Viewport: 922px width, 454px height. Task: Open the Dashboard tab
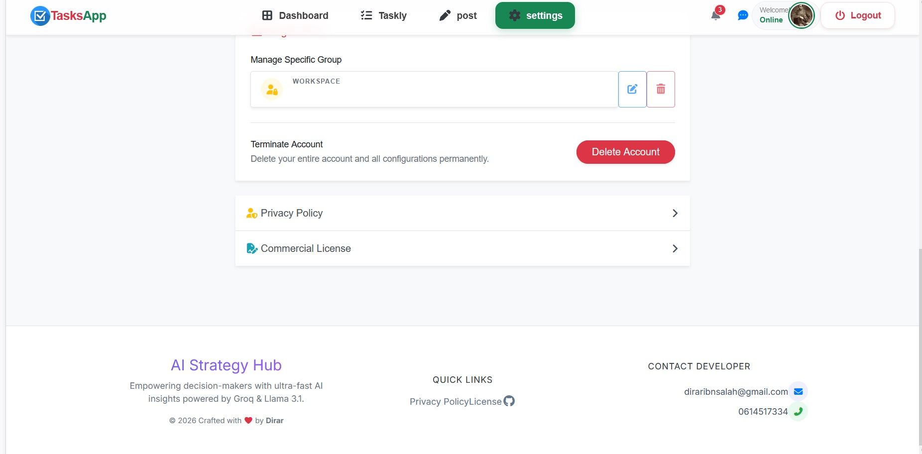click(x=295, y=15)
